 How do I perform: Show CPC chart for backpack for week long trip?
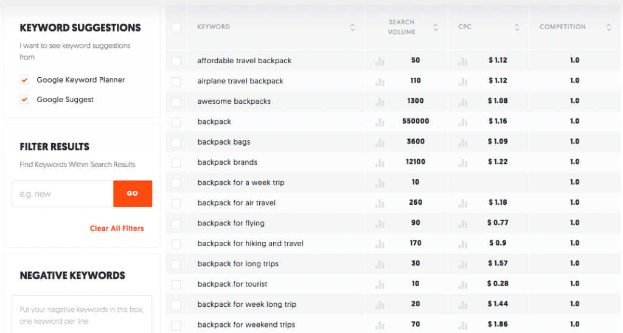coord(463,305)
